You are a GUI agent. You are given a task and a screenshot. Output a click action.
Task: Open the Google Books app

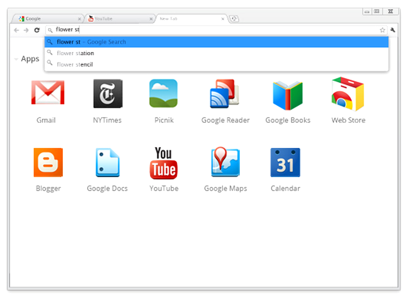(x=287, y=95)
